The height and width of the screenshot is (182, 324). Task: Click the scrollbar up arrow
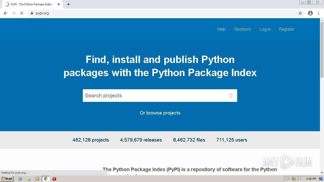point(322,20)
